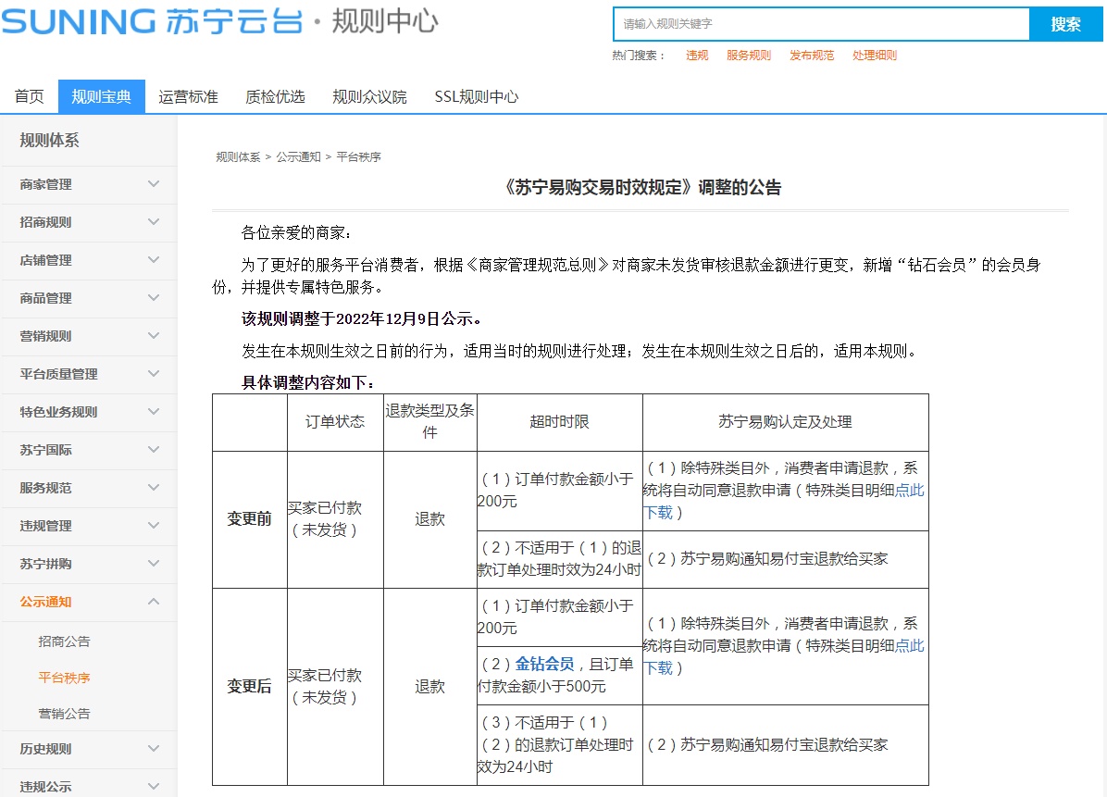Screen dimensions: 1107x797
Task: Expand the 招商规则 sidebar section
Action: (x=89, y=222)
